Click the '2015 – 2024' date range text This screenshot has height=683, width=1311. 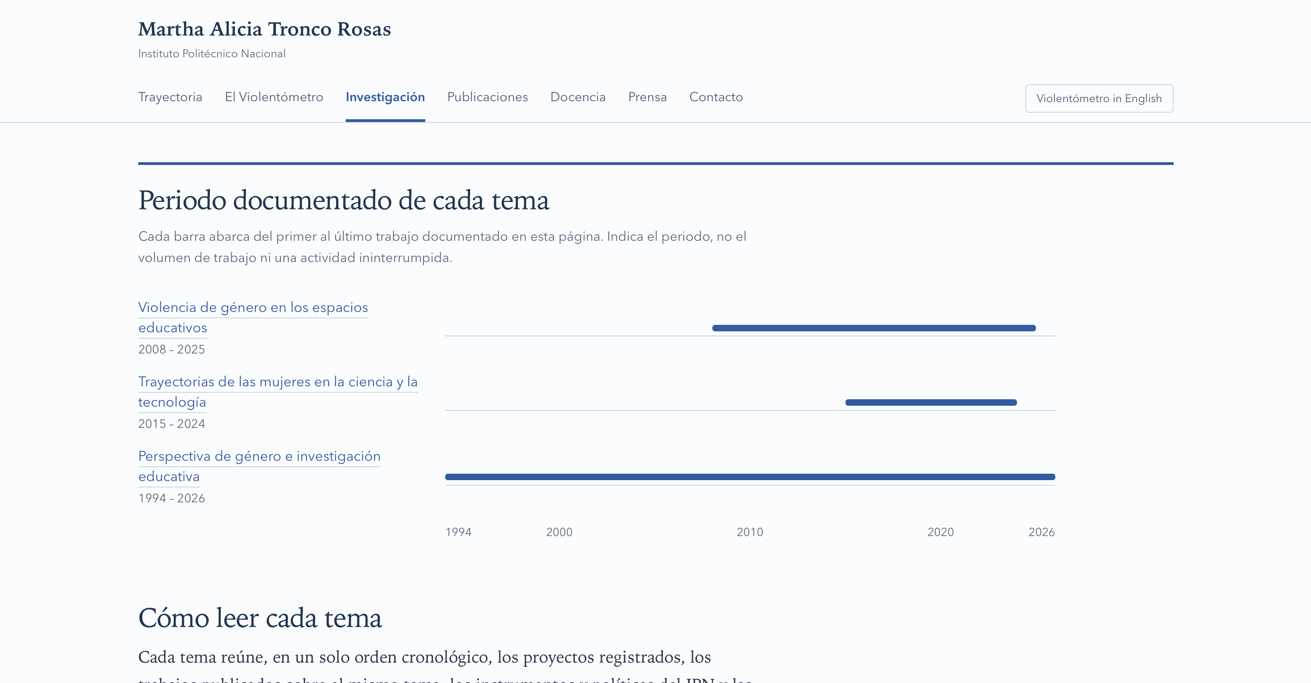coord(172,423)
